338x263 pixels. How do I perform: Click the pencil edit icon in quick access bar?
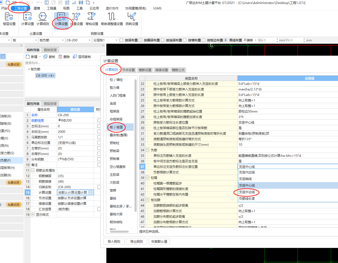(x=74, y=3)
